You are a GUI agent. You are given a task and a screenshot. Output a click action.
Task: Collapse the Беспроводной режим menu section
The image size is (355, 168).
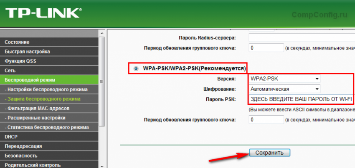(30, 80)
